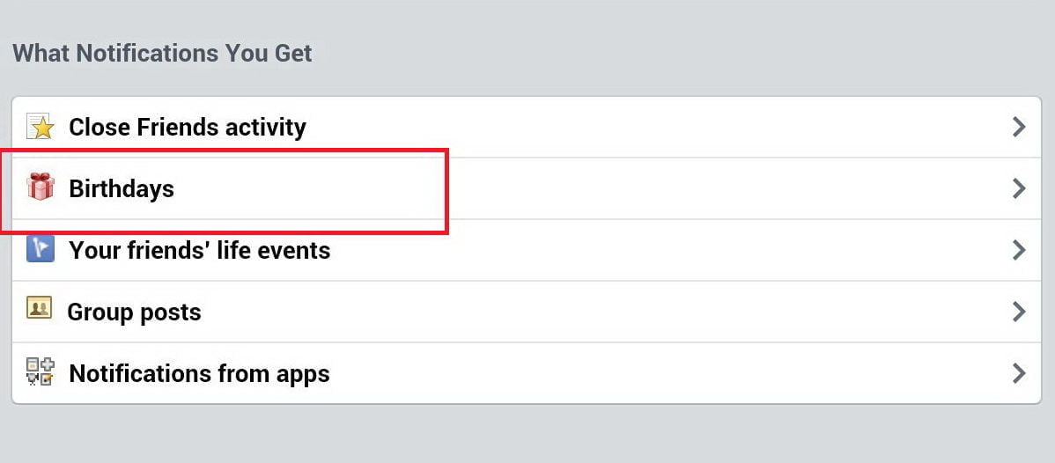Expand Group posts with its chevron

[x=1020, y=312]
